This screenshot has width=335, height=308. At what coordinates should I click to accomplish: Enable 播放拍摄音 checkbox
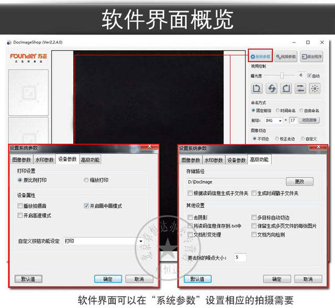[x=20, y=206]
